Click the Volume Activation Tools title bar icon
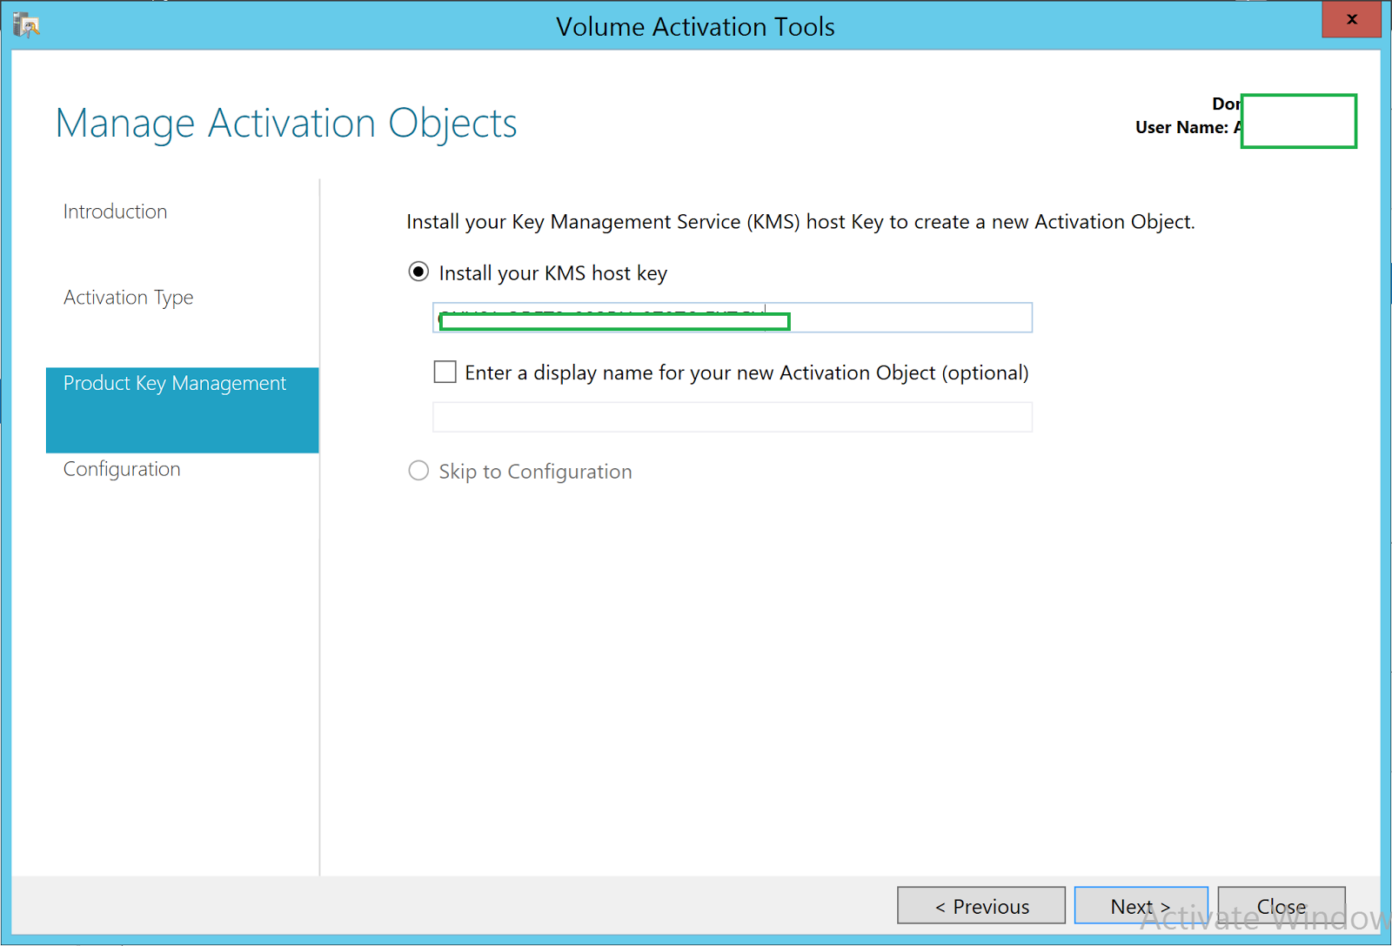The width and height of the screenshot is (1392, 946). 25,23
